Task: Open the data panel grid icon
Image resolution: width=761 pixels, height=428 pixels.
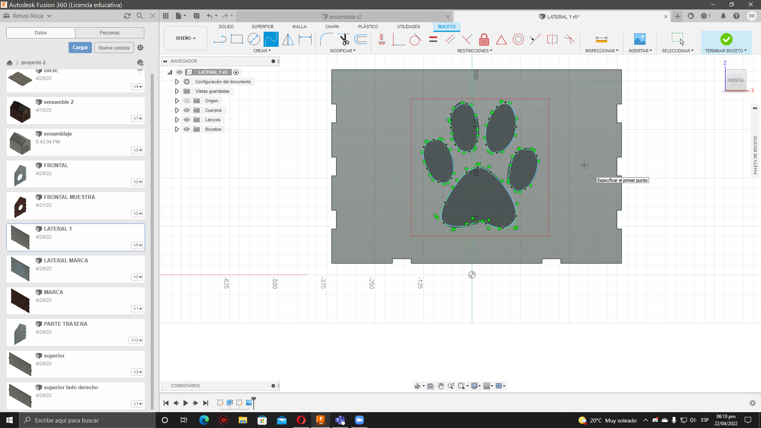Action: point(166,16)
